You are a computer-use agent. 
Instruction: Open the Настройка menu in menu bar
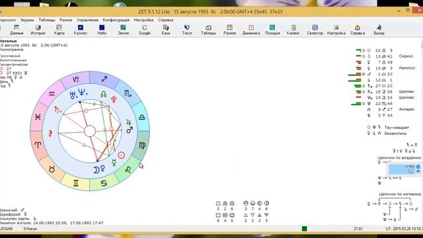coord(143,20)
